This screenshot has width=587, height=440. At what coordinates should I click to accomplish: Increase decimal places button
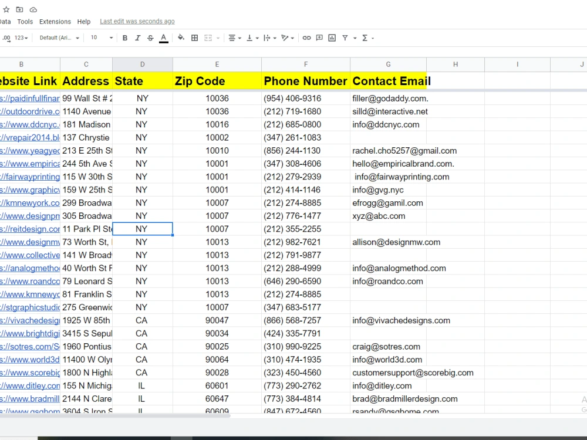(x=6, y=38)
